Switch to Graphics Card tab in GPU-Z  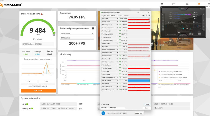106,16
